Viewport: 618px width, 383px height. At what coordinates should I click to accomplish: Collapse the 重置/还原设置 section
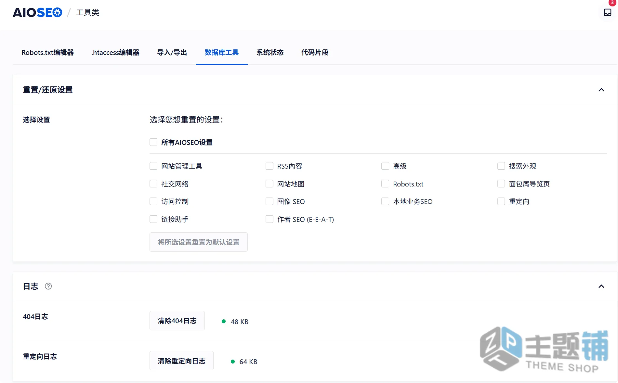coord(601,90)
